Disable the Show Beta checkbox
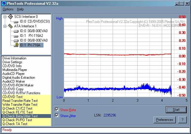The image size is (191, 134). click(57, 110)
